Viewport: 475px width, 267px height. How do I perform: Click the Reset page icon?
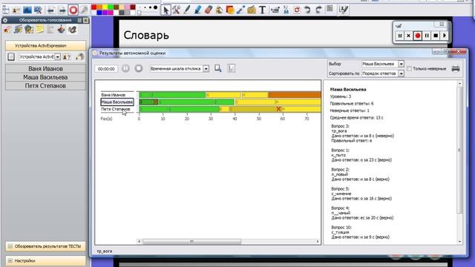tap(297, 10)
